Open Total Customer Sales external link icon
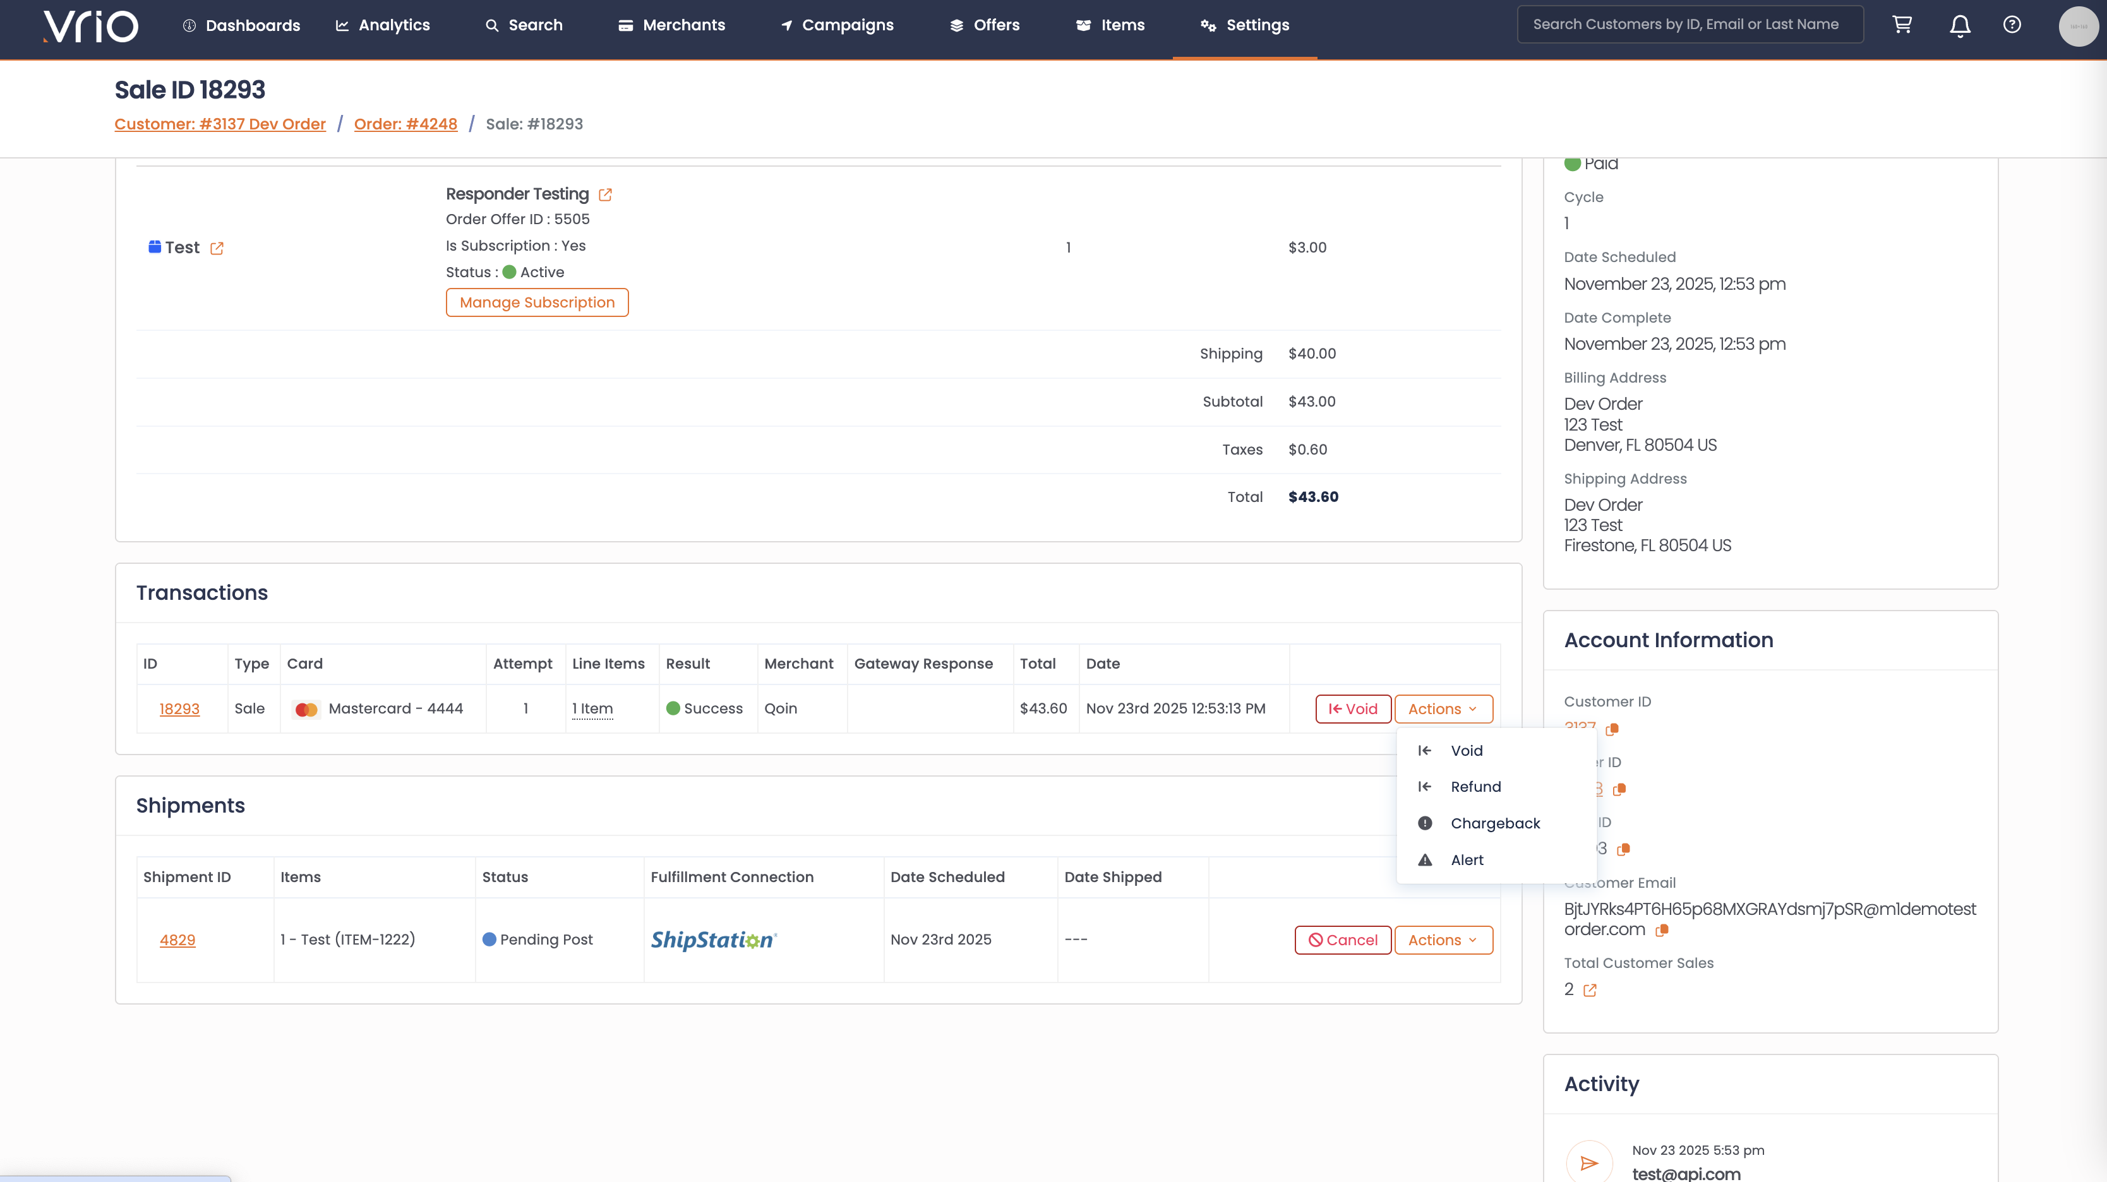Viewport: 2107px width, 1182px height. pyautogui.click(x=1589, y=990)
